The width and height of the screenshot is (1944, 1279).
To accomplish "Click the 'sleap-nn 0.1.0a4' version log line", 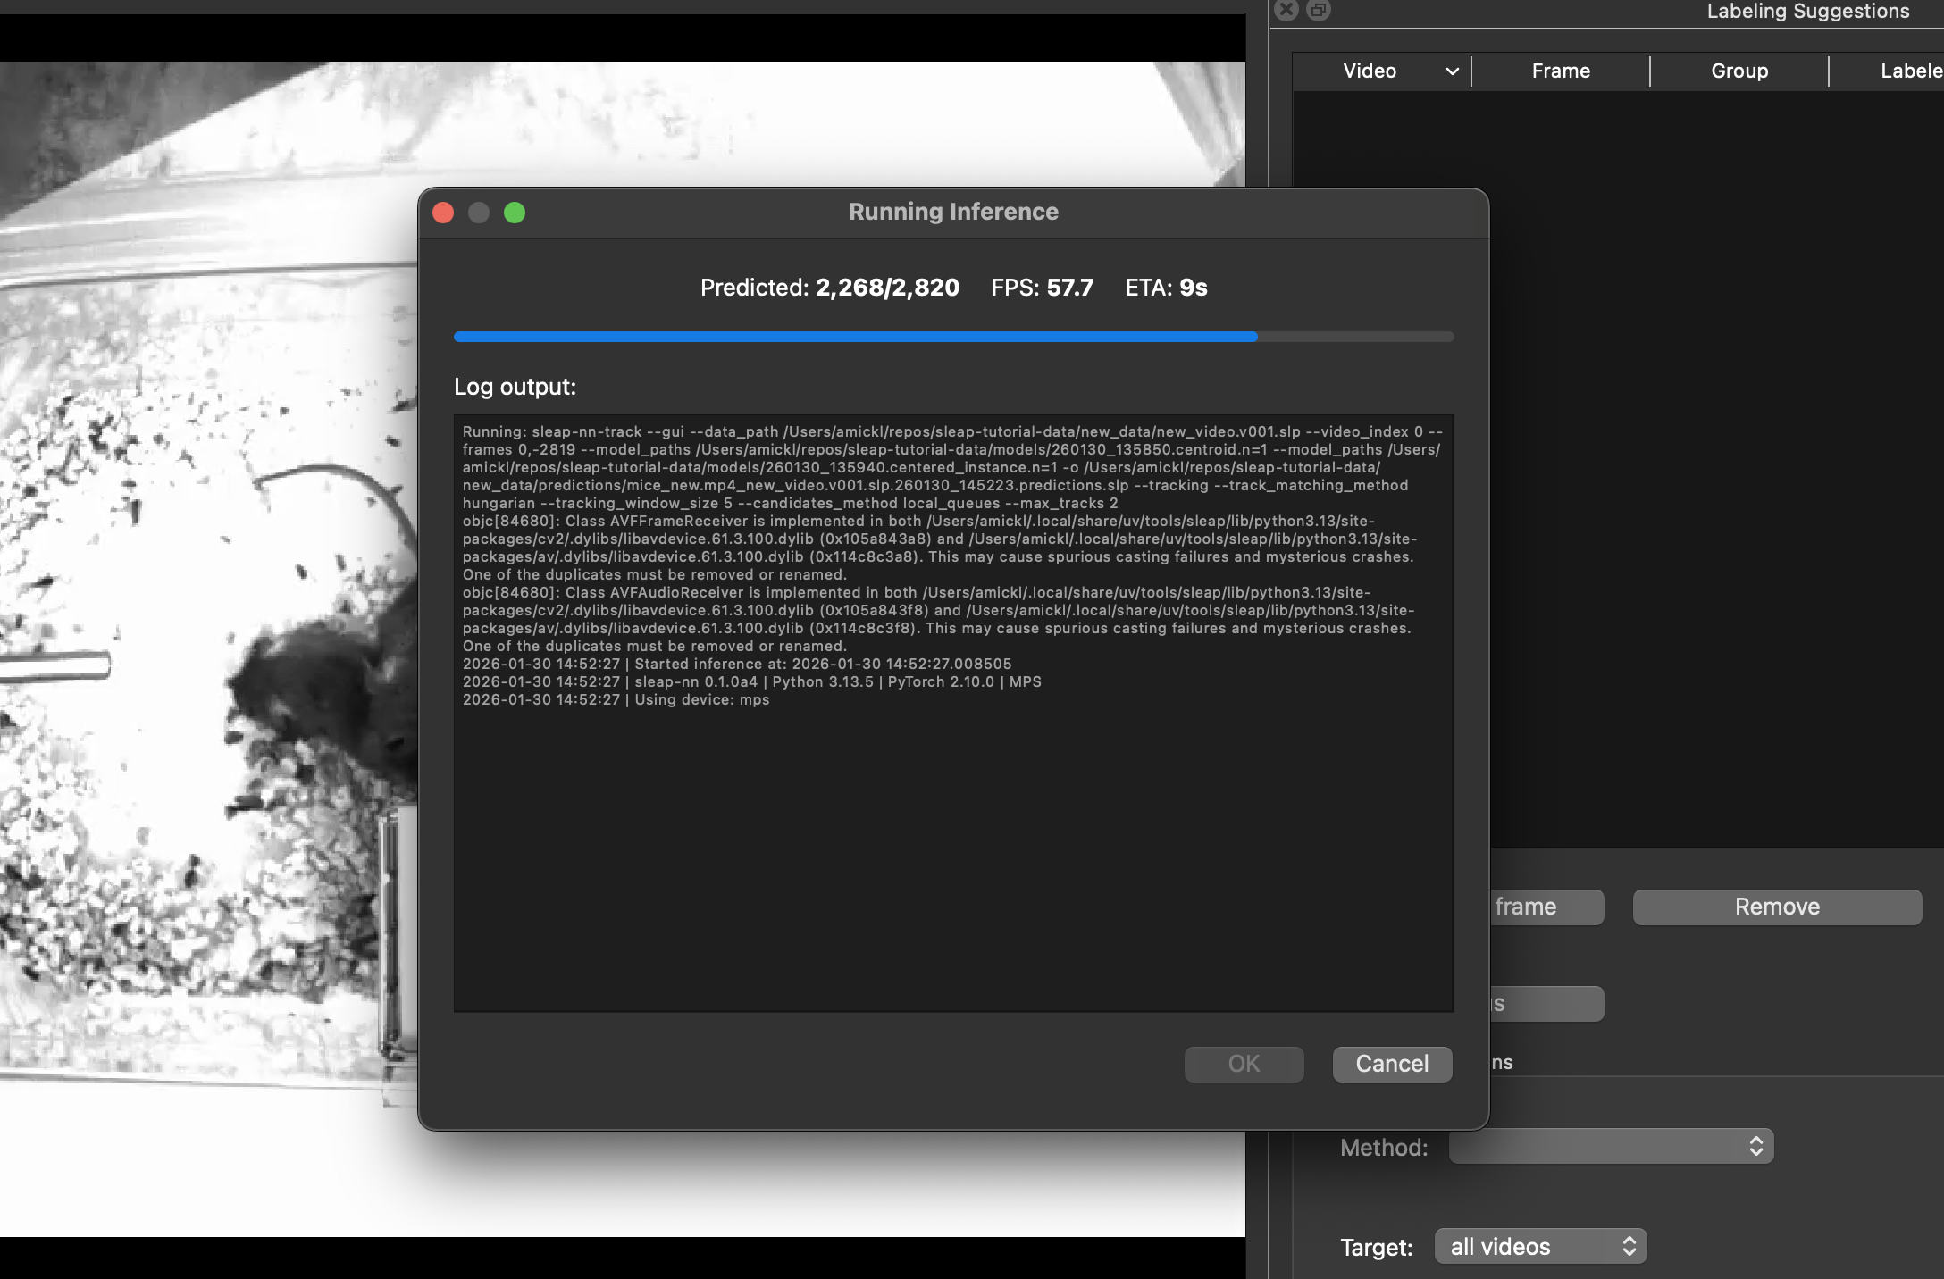I will [751, 681].
